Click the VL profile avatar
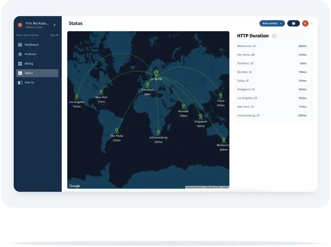Image resolution: width=331 pixels, height=247 pixels. (305, 23)
